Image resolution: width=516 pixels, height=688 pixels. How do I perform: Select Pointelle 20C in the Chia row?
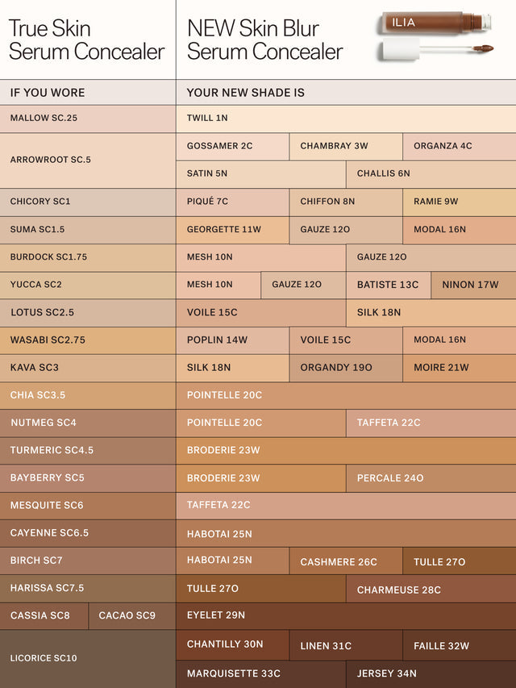(346, 396)
